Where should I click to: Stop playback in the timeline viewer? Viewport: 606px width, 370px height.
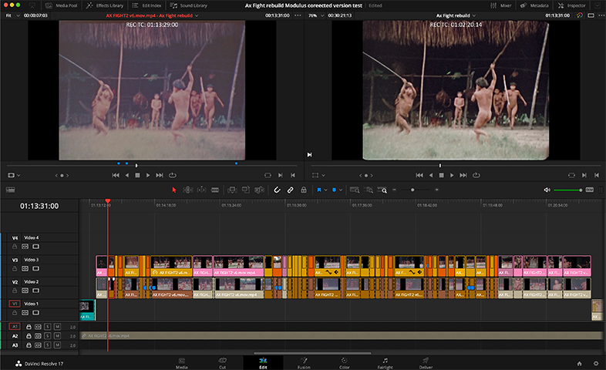click(x=441, y=175)
